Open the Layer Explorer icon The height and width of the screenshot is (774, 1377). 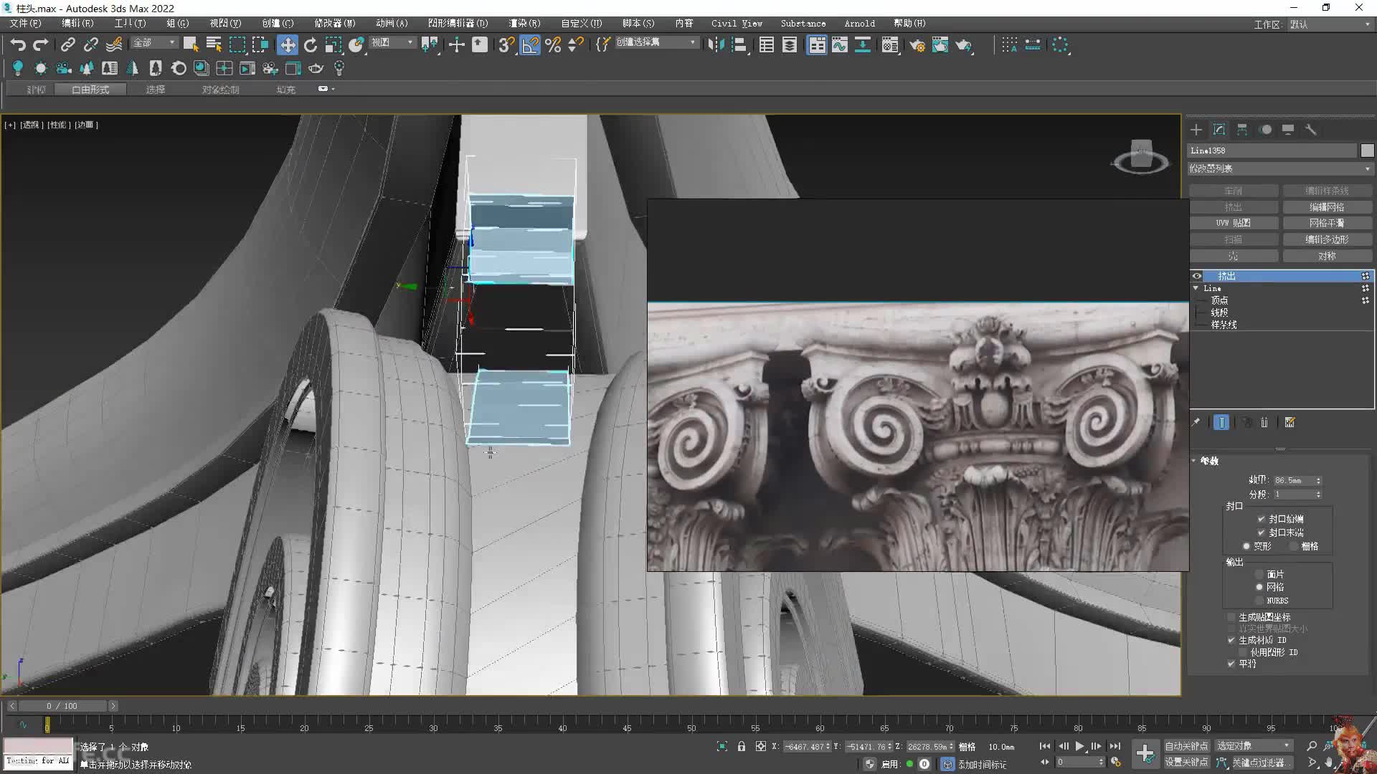(x=790, y=45)
